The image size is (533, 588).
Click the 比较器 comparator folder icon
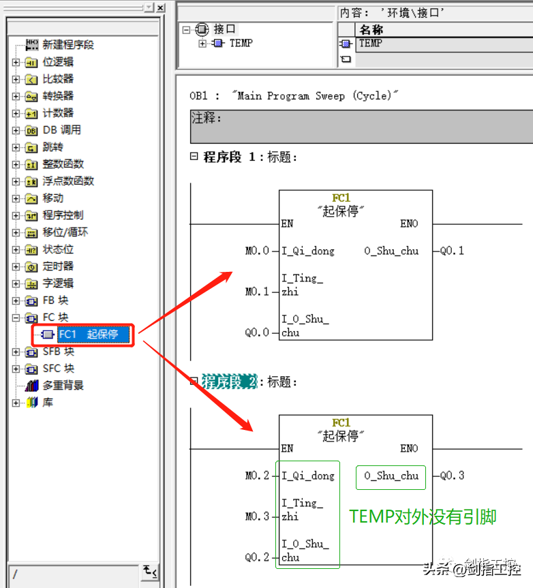(31, 79)
